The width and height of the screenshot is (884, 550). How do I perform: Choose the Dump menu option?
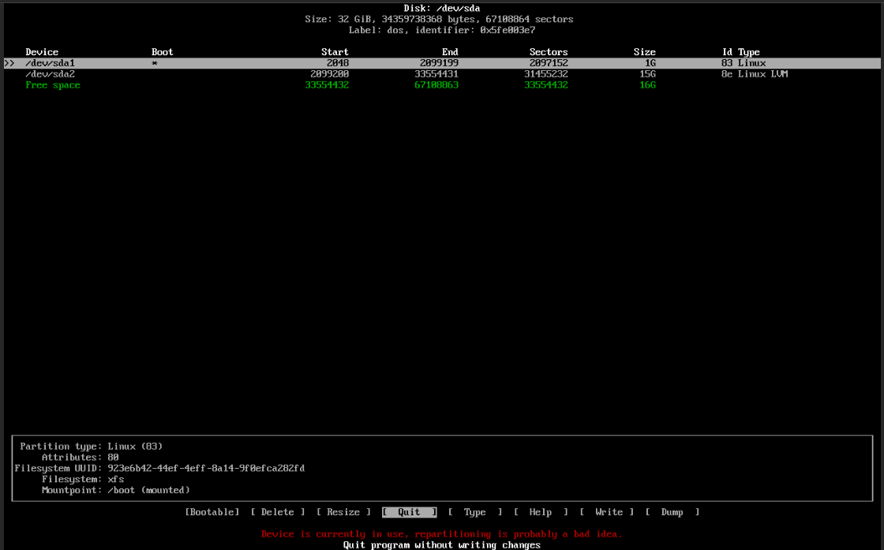pyautogui.click(x=672, y=511)
